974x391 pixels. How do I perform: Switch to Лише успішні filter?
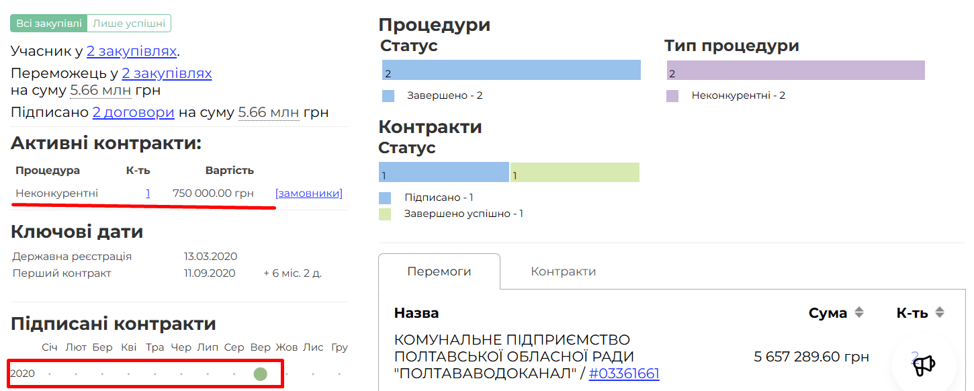(x=129, y=24)
